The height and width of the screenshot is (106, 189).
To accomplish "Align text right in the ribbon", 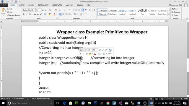I will (66, 14).
